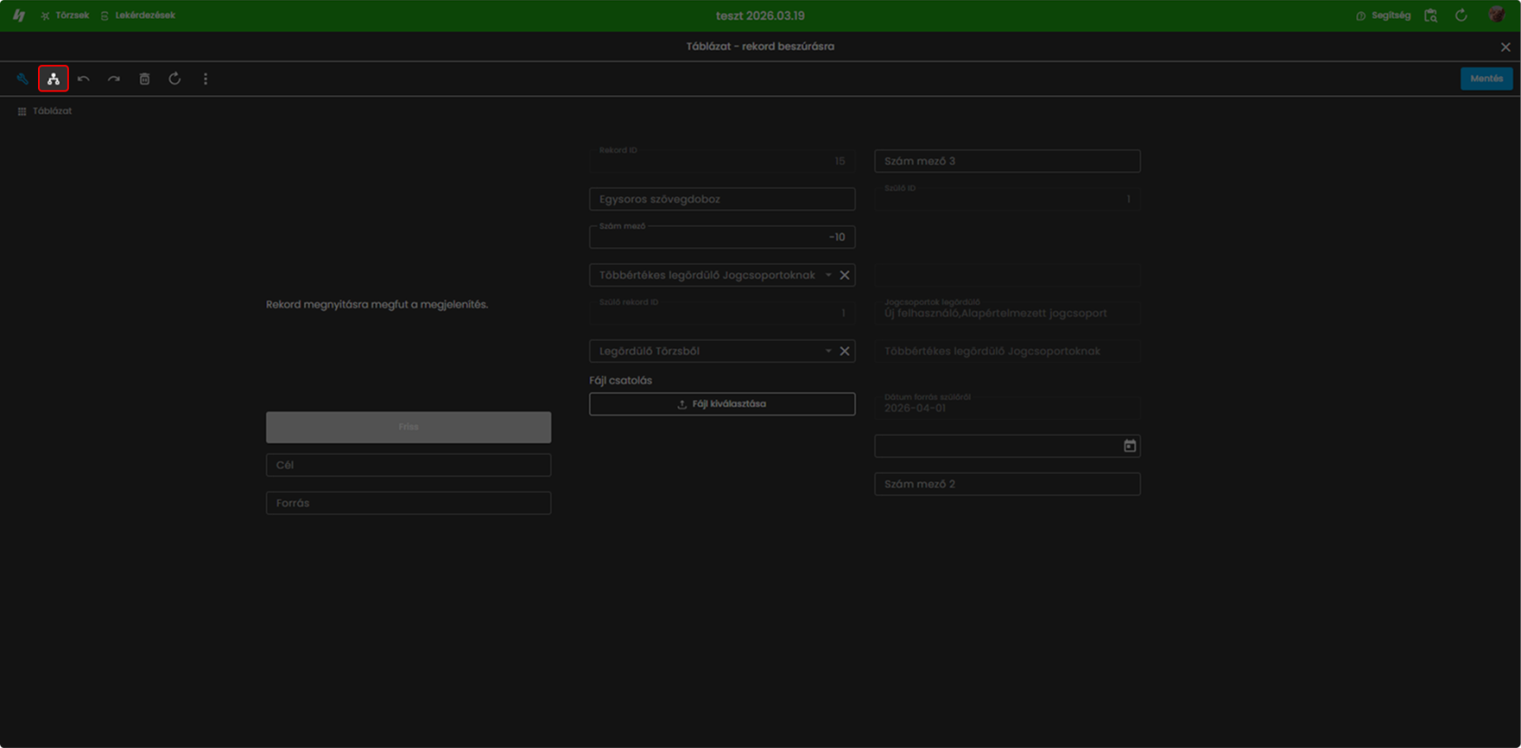
Task: Expand the Többértékes legördülő Jogcsoportoknak dropdown
Action: 827,275
